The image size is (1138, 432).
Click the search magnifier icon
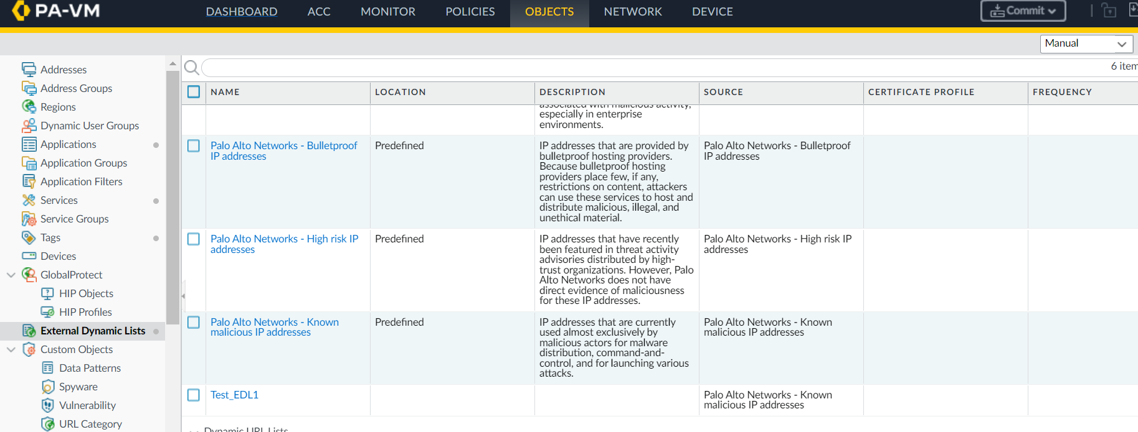point(192,67)
